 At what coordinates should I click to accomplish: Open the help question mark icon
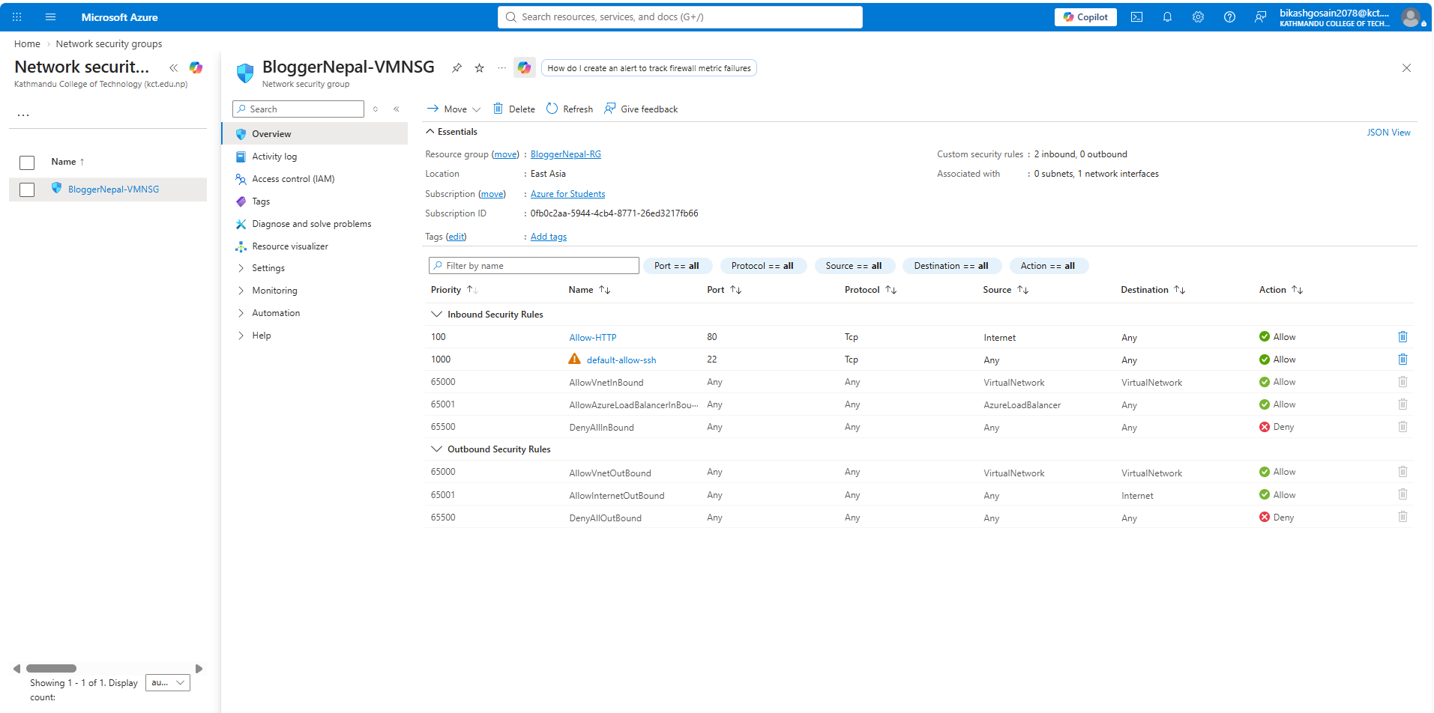tap(1229, 16)
